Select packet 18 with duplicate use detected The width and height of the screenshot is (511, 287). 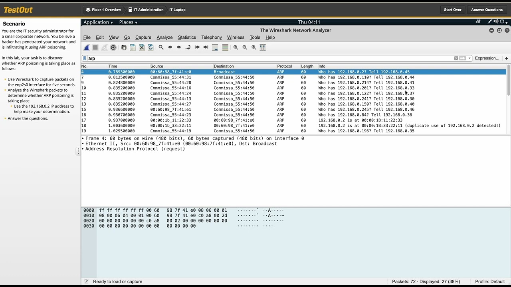click(293, 126)
